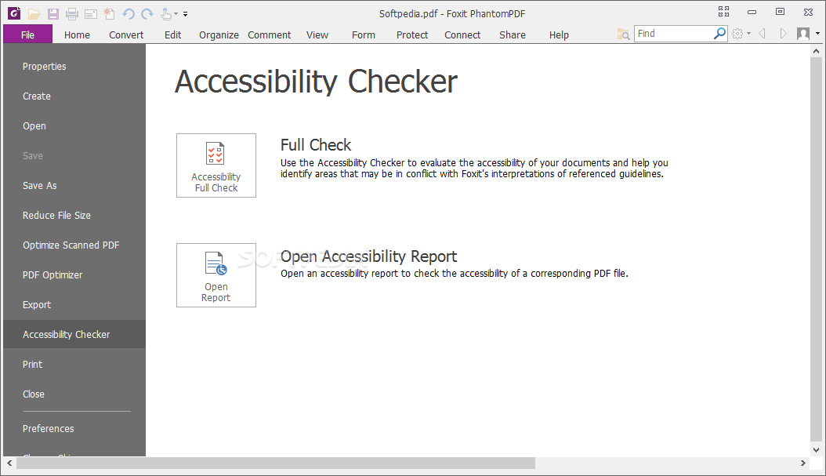Switch to the Organize ribbon tab

tap(219, 35)
